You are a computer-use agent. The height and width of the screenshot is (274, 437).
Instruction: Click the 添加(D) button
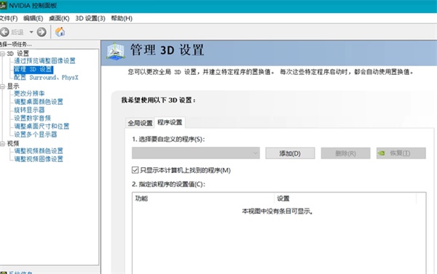click(290, 153)
